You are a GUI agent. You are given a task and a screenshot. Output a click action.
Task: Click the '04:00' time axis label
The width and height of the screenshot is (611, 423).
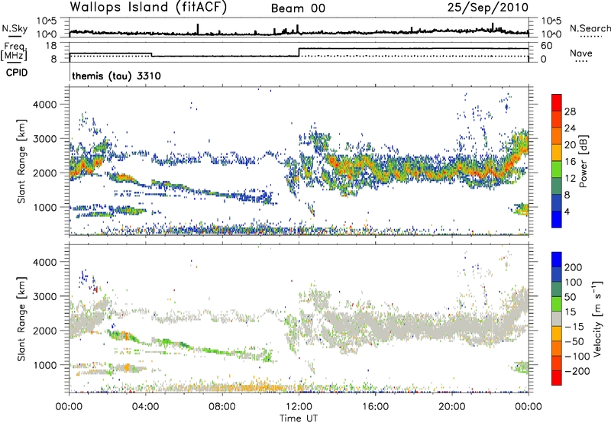click(145, 407)
